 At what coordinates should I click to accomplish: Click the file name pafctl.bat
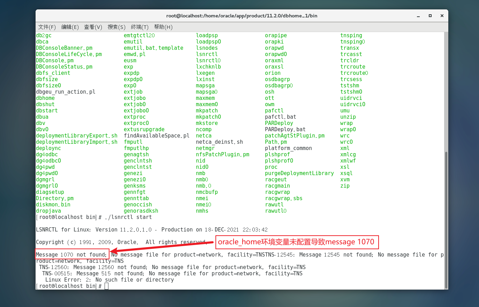281,117
